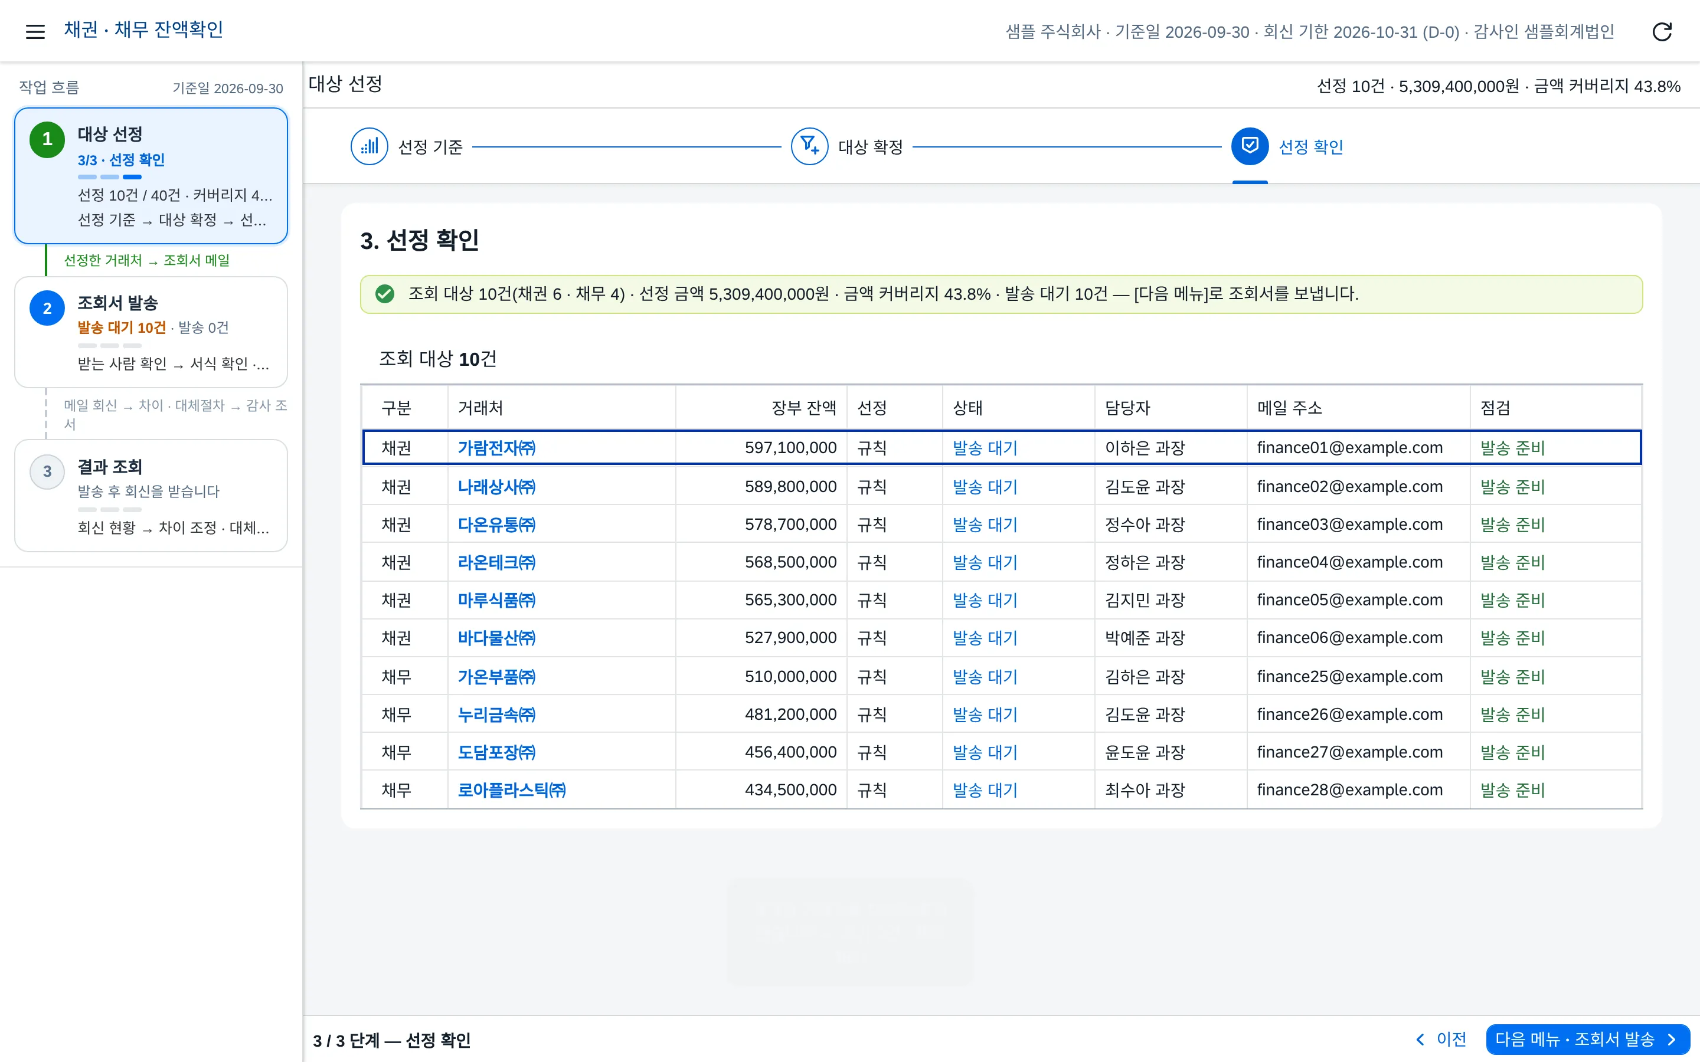Select the 대상 확정 step tab
Image resolution: width=1700 pixels, height=1062 pixels.
pos(847,146)
